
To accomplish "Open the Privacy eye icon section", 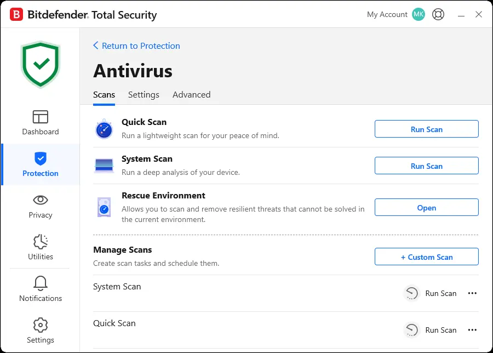I will (40, 200).
